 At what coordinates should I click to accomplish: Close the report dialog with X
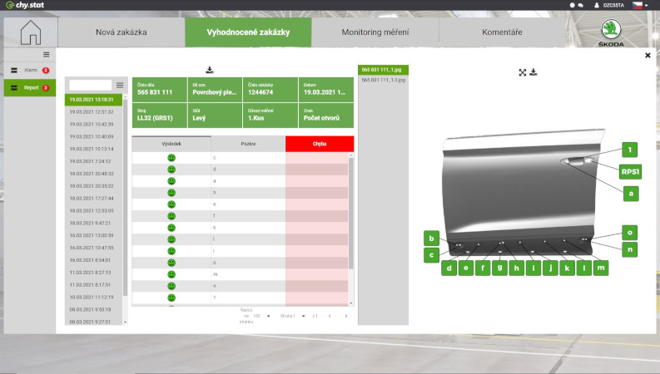648,55
